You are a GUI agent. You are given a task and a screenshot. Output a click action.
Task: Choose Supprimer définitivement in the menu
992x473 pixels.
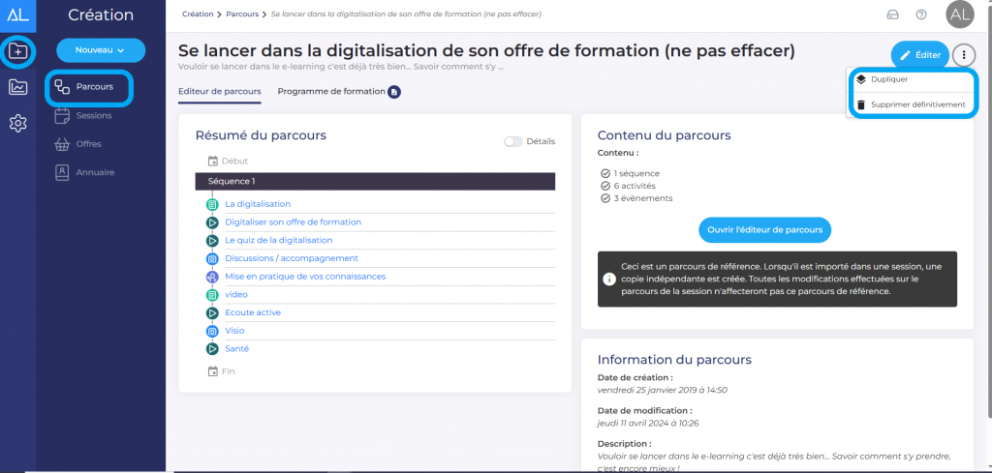916,104
